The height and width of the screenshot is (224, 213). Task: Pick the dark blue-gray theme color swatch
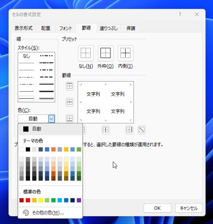click(41, 150)
